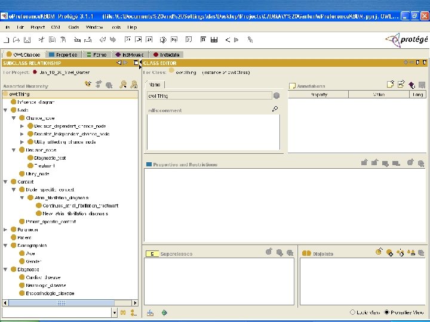
Task: Click the protégé logo at top right
Action: pyautogui.click(x=407, y=40)
